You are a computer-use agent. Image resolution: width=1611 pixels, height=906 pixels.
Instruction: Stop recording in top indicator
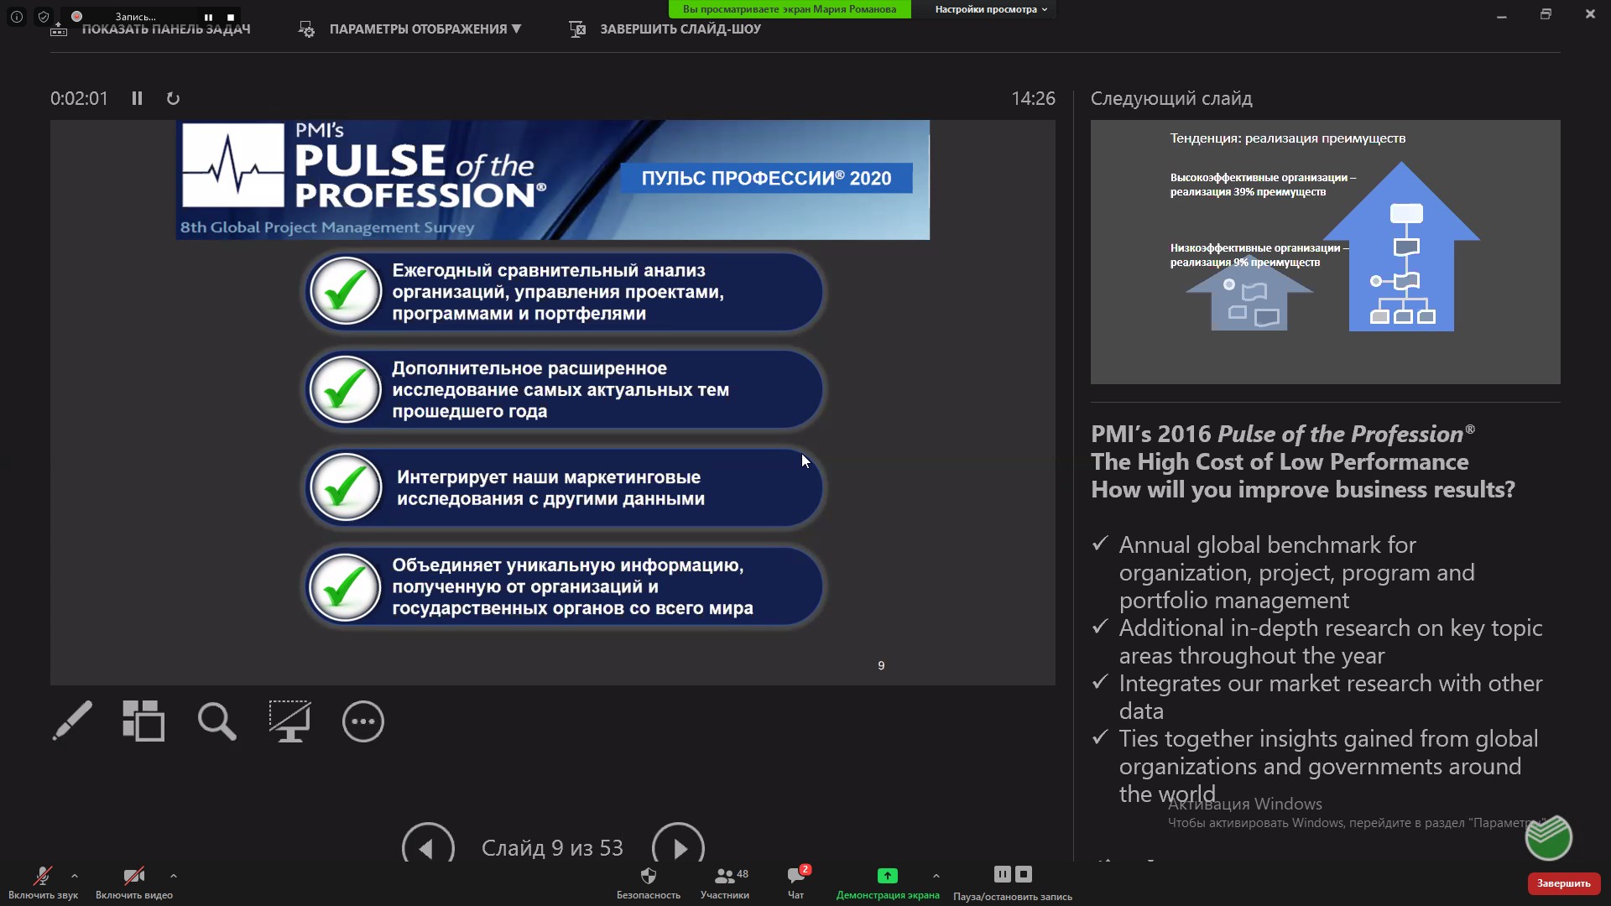click(x=231, y=17)
